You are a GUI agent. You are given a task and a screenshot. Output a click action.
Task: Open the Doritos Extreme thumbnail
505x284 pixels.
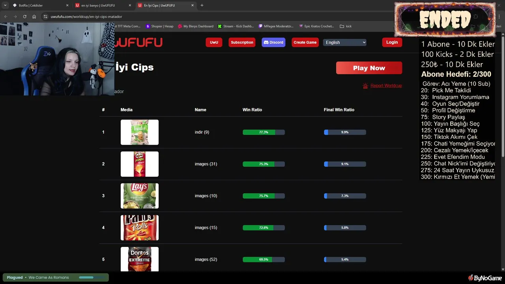pyautogui.click(x=140, y=259)
